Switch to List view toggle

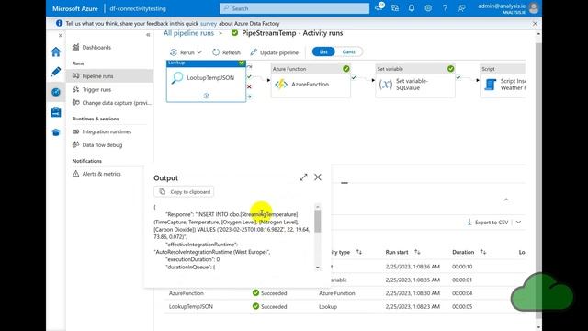323,51
